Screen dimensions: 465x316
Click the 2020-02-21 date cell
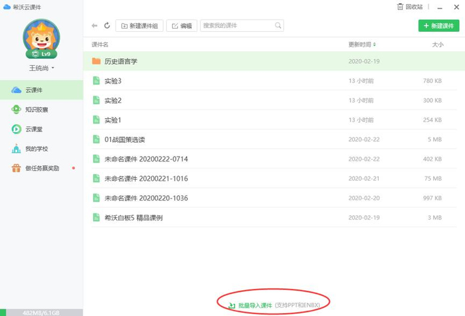[364, 179]
